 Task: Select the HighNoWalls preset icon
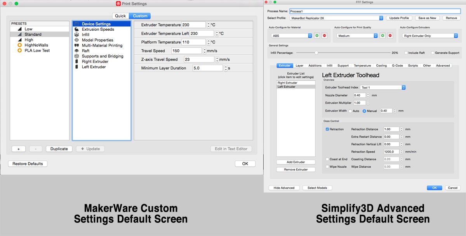[x=19, y=45]
